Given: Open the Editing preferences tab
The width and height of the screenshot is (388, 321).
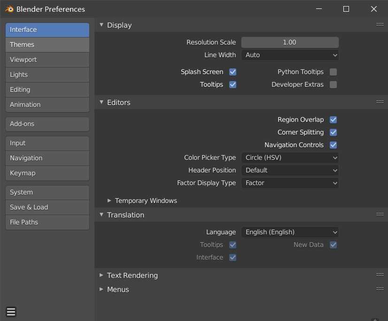Looking at the screenshot, I should pyautogui.click(x=47, y=90).
